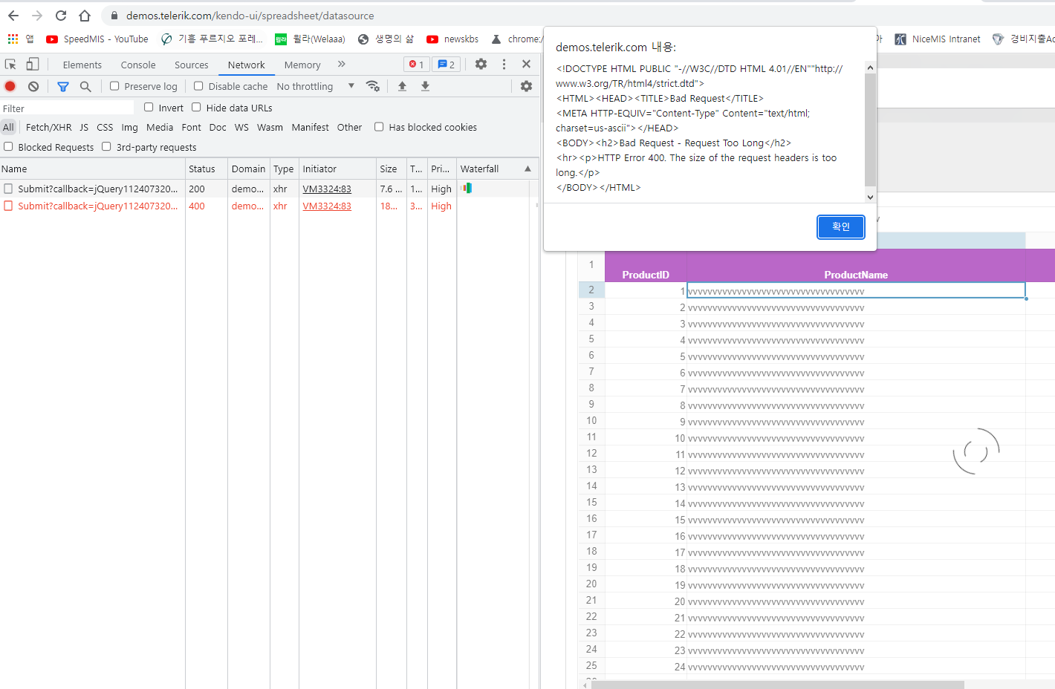
Task: Open the VM3324:83 initiator link of the 400 request
Action: pos(327,206)
